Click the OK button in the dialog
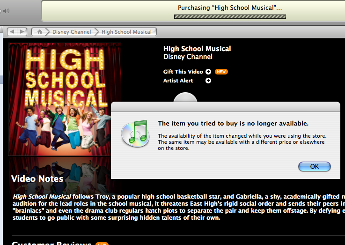 (315, 166)
